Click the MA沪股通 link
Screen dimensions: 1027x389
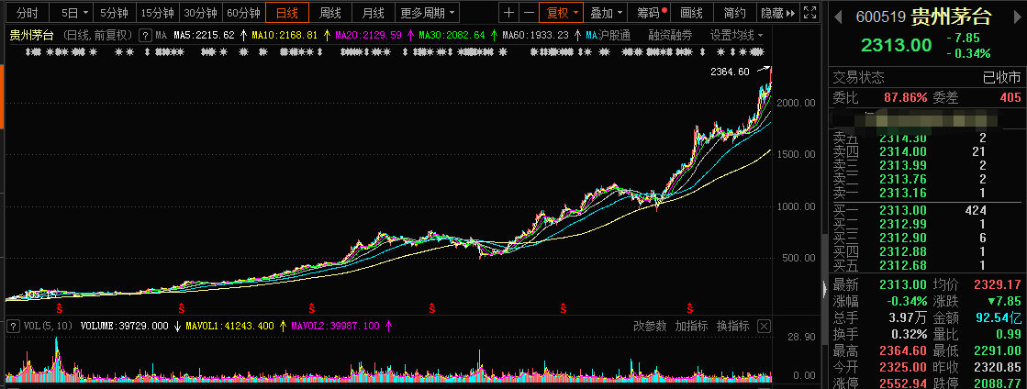pos(608,36)
